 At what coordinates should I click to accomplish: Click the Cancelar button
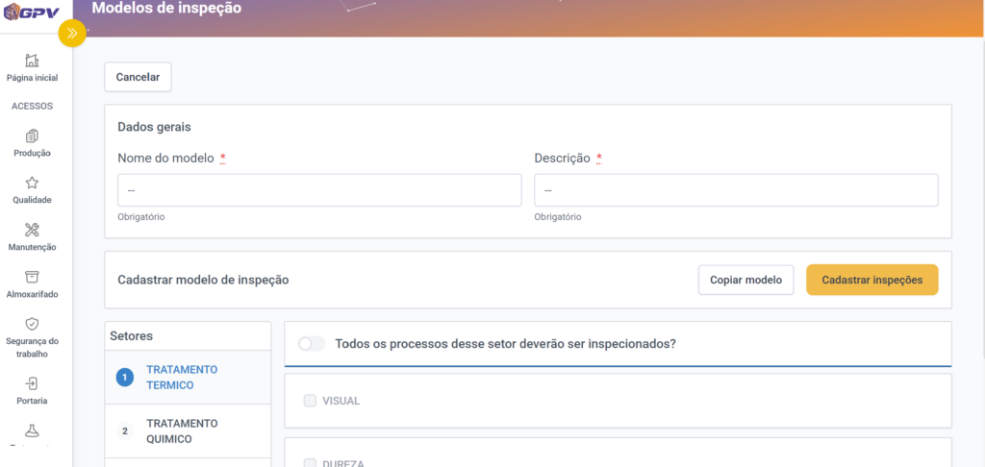click(138, 77)
